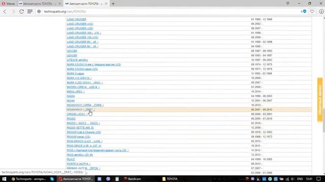Switch to Technoparts Chrome taskbar window

coord(29,179)
